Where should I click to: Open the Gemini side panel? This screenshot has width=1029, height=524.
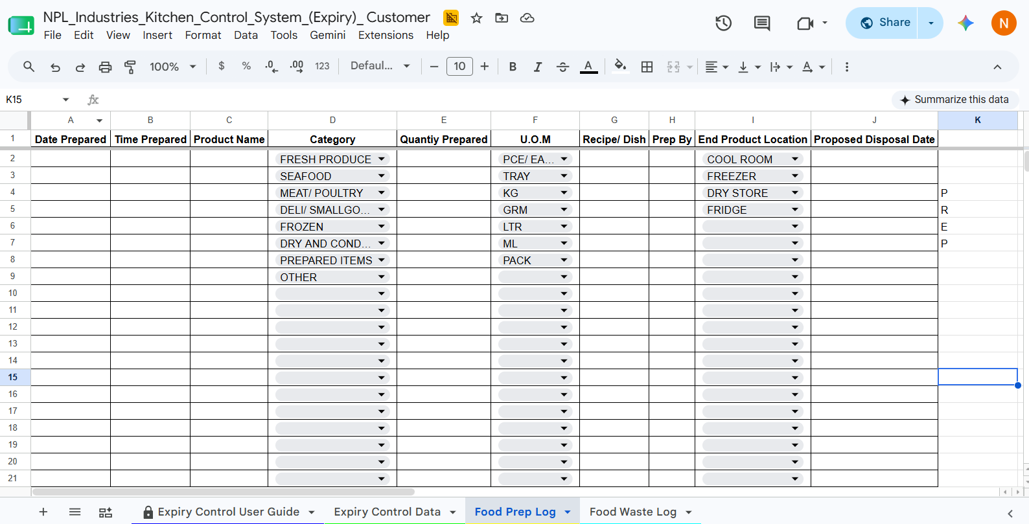(x=965, y=23)
